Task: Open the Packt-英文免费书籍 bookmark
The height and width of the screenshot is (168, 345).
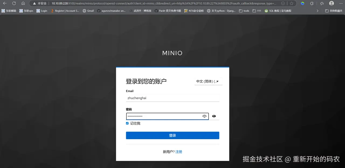Action: pyautogui.click(x=168, y=11)
